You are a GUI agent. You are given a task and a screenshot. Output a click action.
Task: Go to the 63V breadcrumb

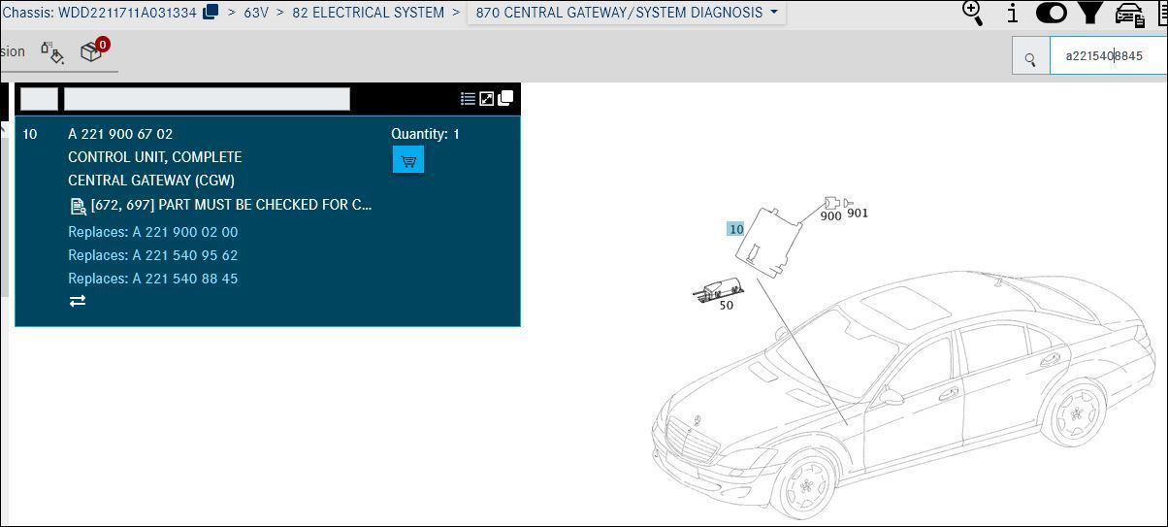pos(256,13)
